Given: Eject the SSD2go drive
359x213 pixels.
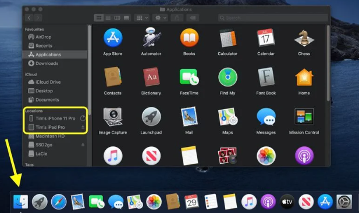Looking at the screenshot, I should click(x=83, y=145).
